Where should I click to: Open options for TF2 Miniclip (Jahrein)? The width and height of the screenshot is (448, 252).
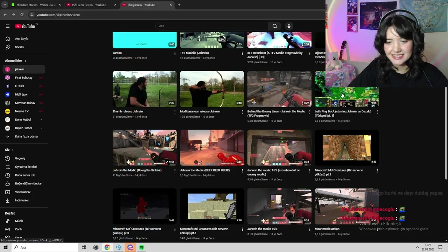242,53
